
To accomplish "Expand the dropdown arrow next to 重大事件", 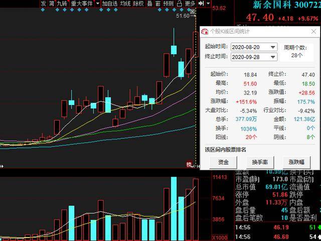I will (98, 4).
